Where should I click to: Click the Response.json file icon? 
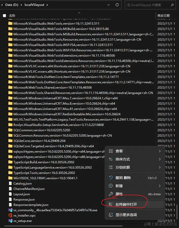pos(10,199)
